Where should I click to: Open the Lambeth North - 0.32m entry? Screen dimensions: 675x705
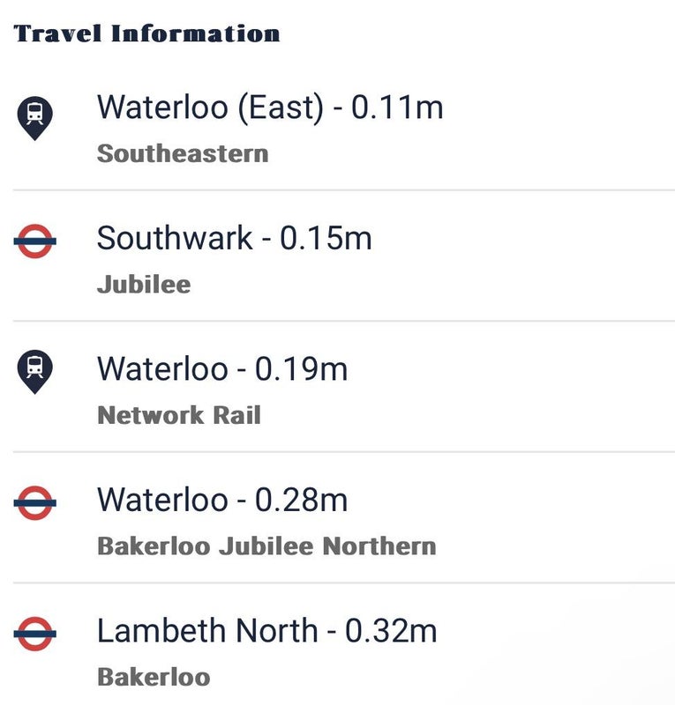click(x=266, y=631)
